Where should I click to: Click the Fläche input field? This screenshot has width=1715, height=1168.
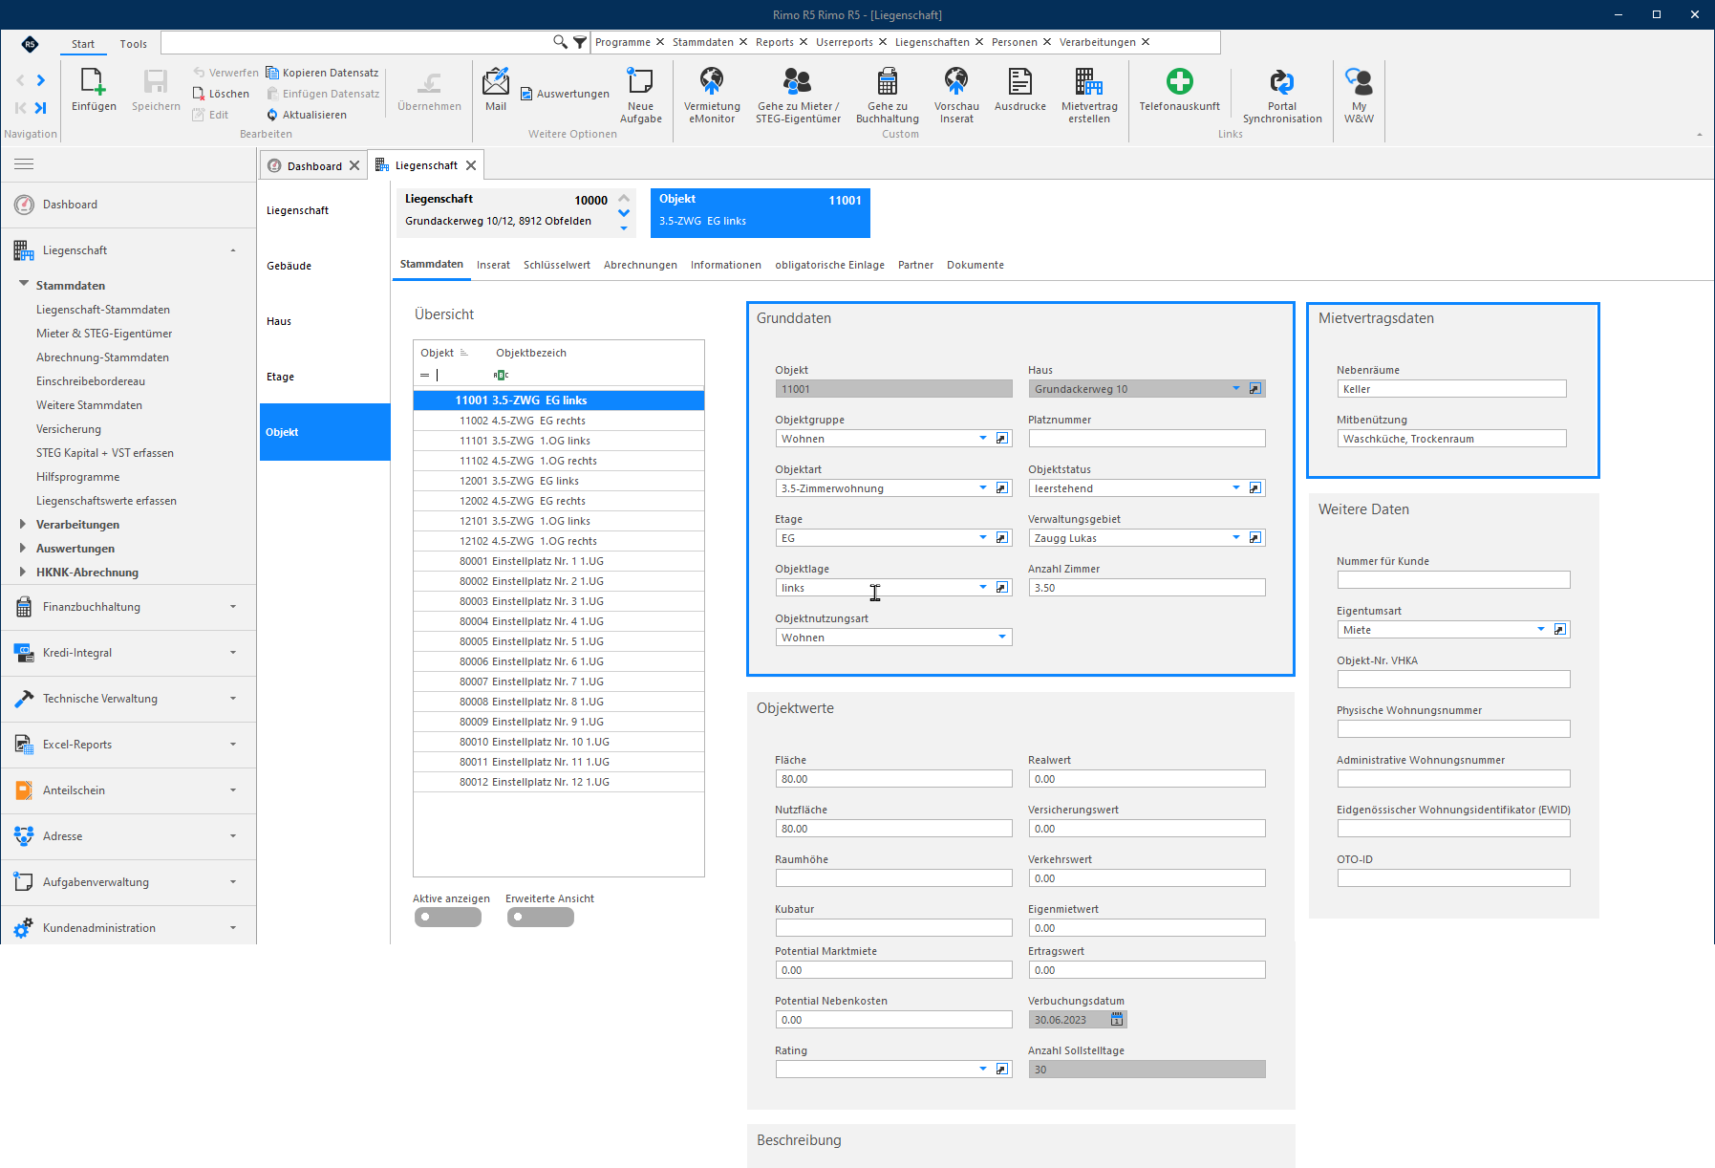point(893,779)
